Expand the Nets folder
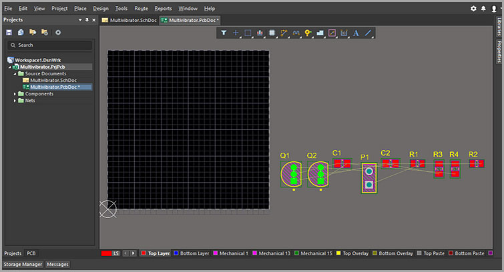This screenshot has height=272, width=504. point(15,101)
